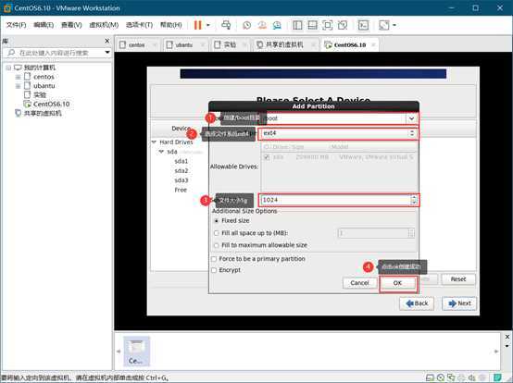Close the CentOS6.10 tab
The width and height of the screenshot is (513, 383).
pyautogui.click(x=373, y=44)
